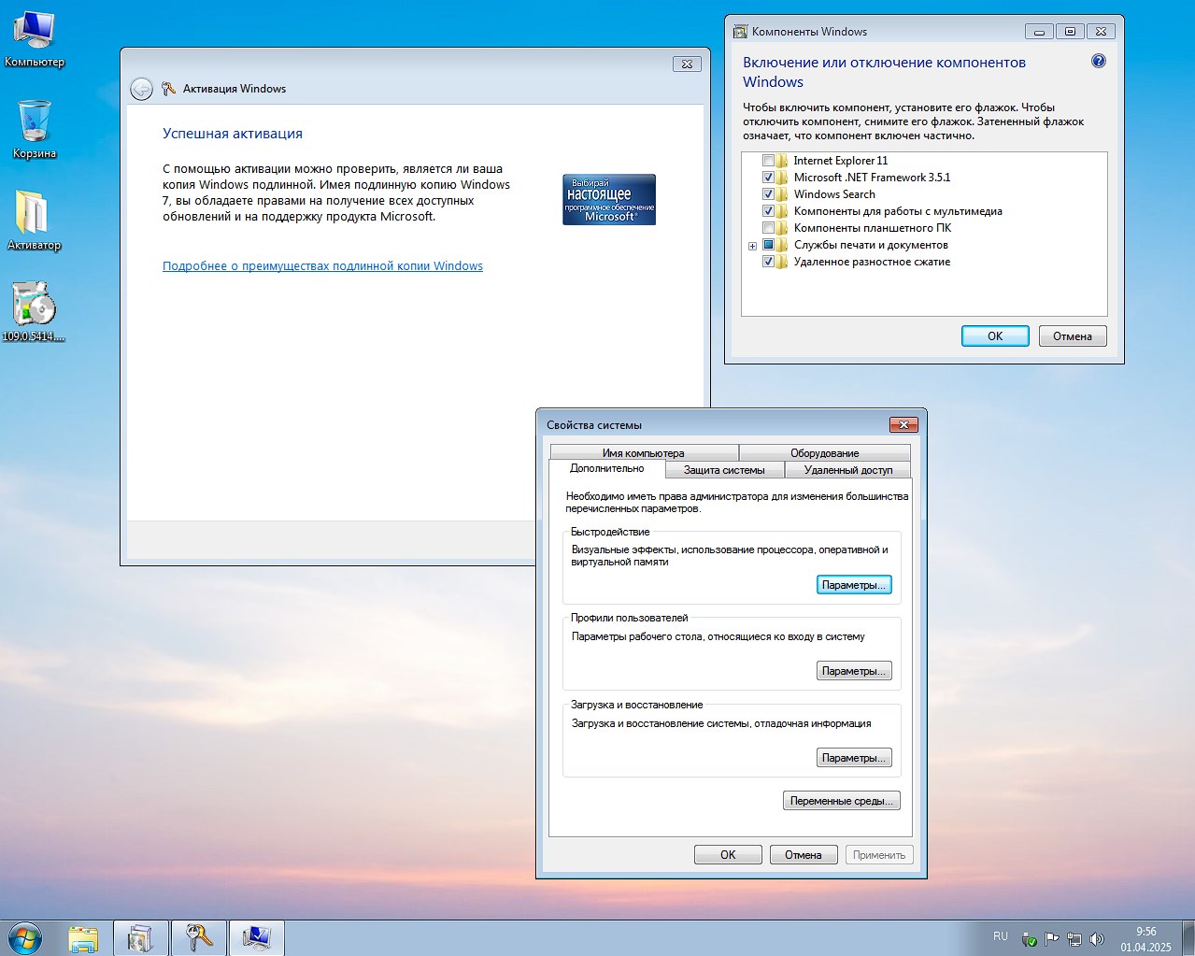This screenshot has height=956, width=1195.
Task: Switch to Оборудование tab
Action: (x=824, y=452)
